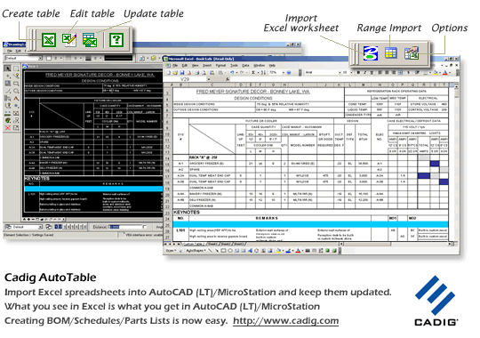Click the Undo icon in Excel toolbar
The height and width of the screenshot is (338, 480).
point(232,72)
